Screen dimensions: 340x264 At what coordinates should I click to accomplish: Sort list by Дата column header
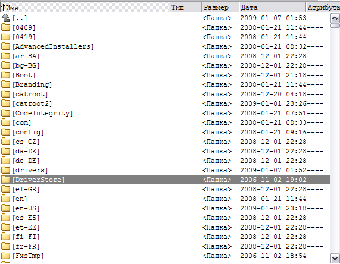coord(272,7)
